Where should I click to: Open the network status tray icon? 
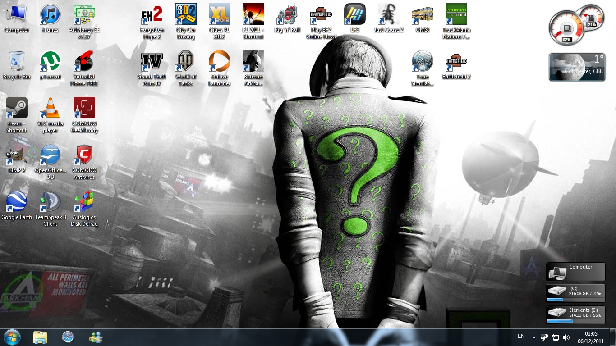556,337
